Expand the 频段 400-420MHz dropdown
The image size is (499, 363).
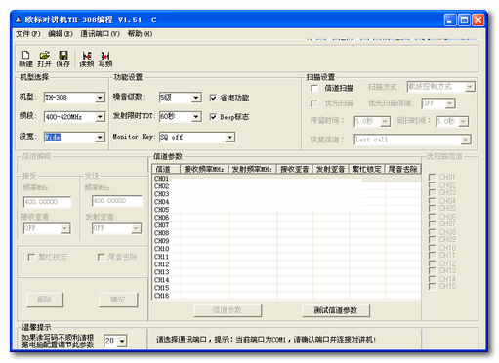point(100,117)
